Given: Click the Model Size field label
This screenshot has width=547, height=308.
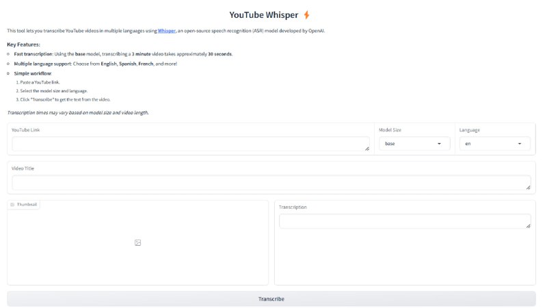Looking at the screenshot, I should [395, 129].
